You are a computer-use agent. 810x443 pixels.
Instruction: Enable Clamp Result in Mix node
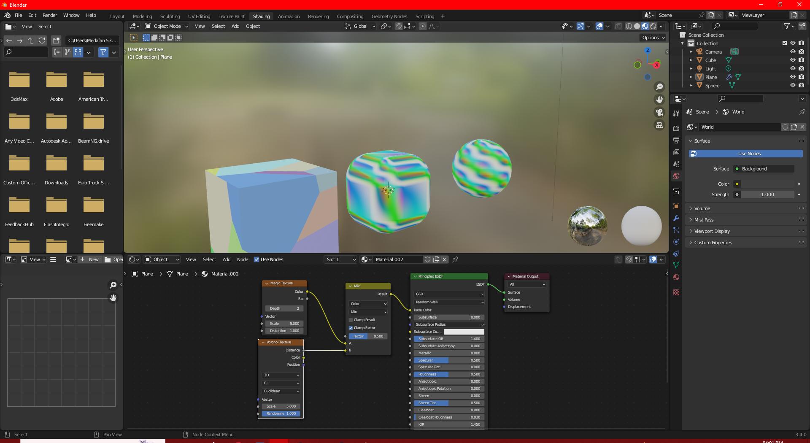[351, 320]
